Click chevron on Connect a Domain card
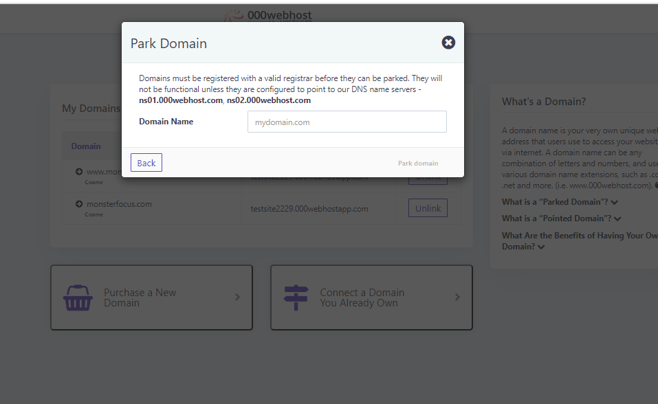 point(457,297)
